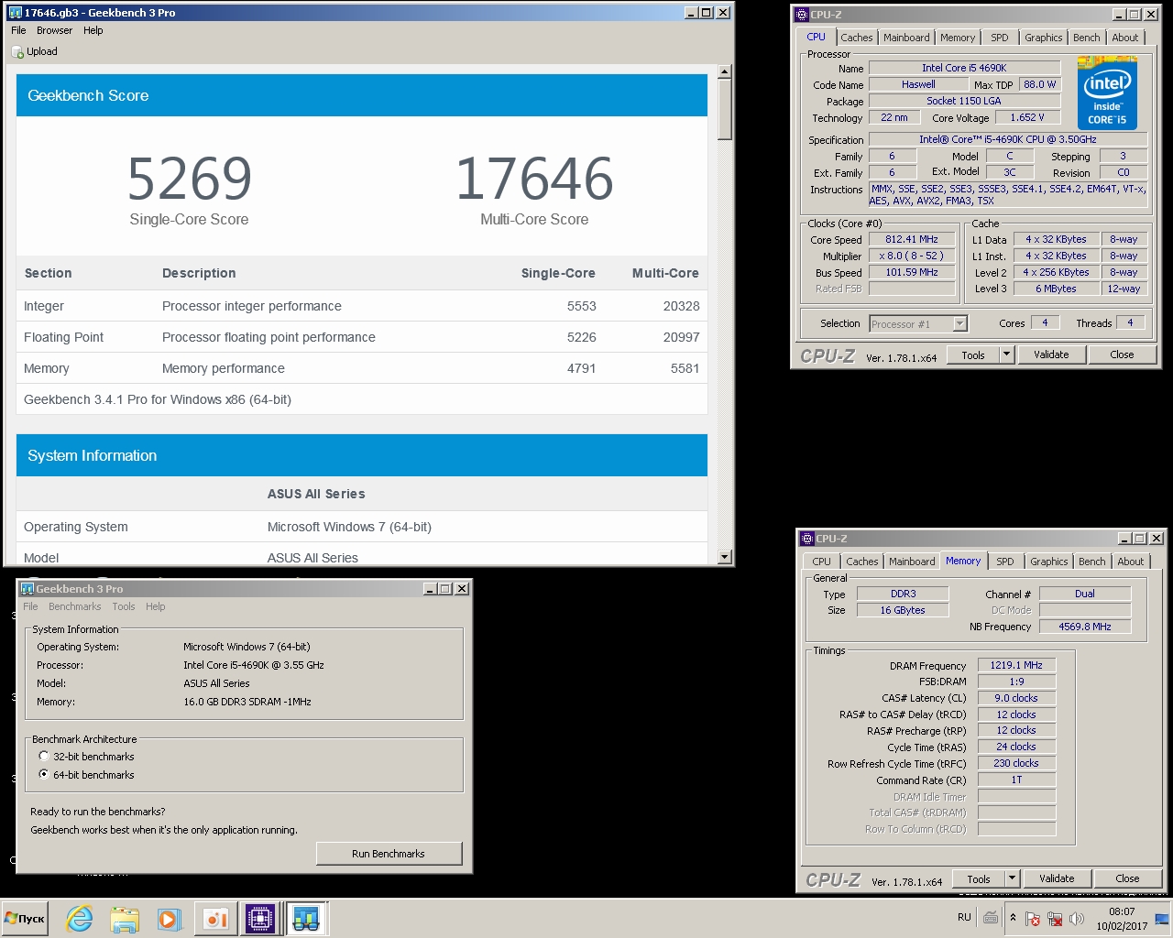Click title icon of upper CPU-Z window
1173x938 pixels.
801,15
